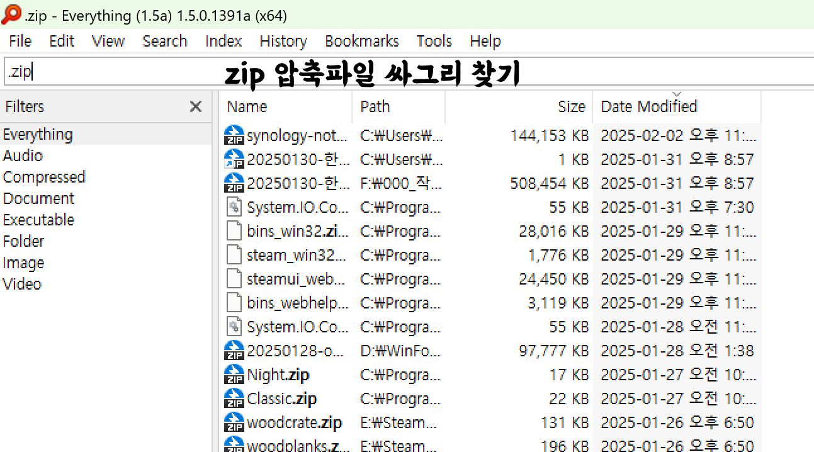Click the 2025-01-28 오전 1:38 date cell
The image size is (814, 452).
pyautogui.click(x=677, y=351)
